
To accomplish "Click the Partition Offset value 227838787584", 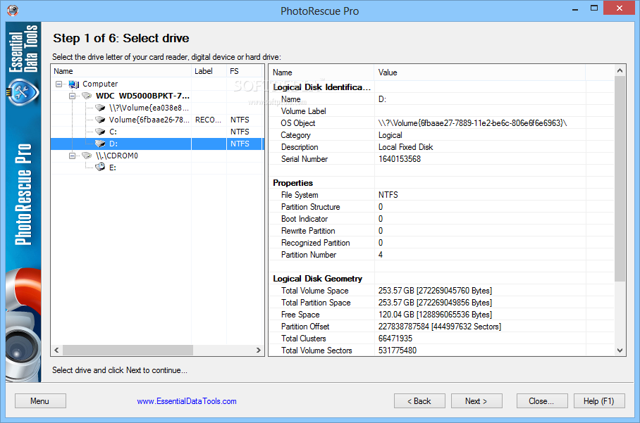I will 439,327.
